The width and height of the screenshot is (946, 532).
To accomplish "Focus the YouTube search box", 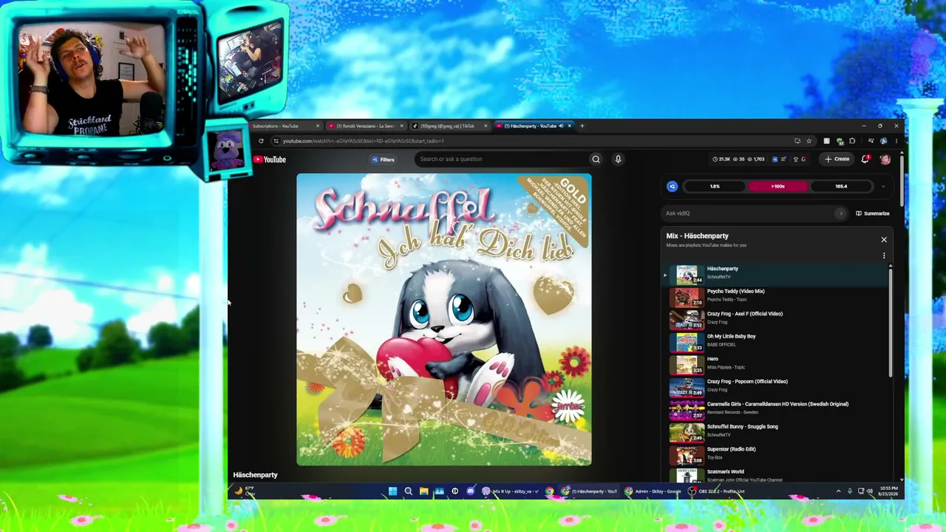I will (x=503, y=159).
